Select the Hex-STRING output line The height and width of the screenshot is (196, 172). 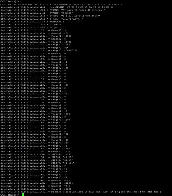(x=57, y=7)
